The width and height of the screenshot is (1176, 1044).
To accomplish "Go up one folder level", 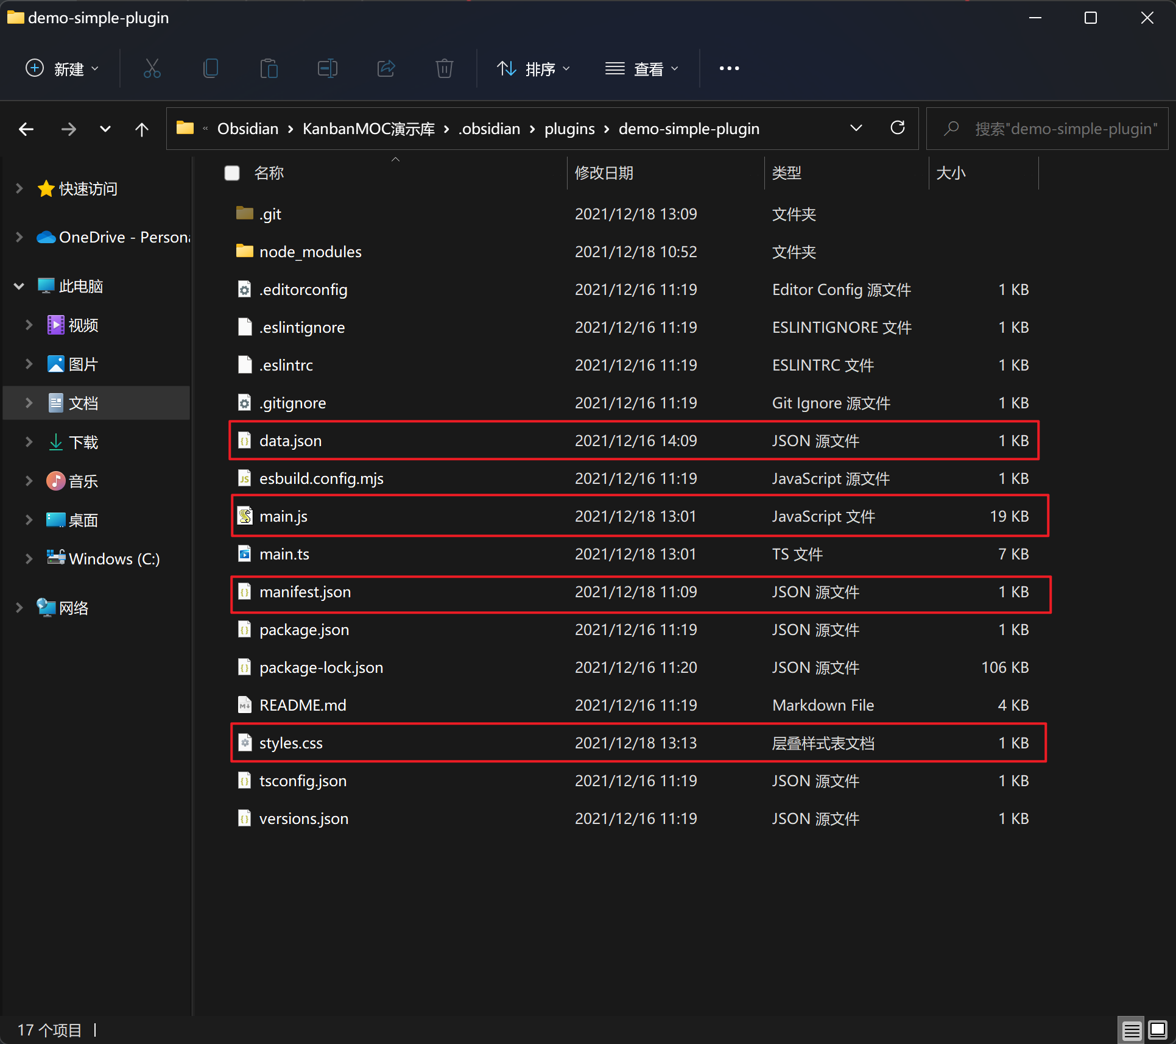I will (142, 129).
